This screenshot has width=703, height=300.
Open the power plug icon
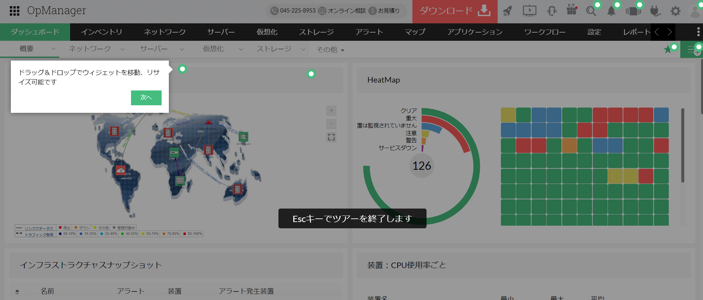pos(655,11)
